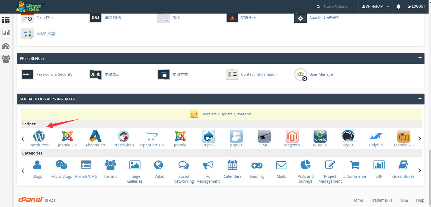Click the LOGOUT button
This screenshot has width=431, height=207.
pyautogui.click(x=416, y=6)
